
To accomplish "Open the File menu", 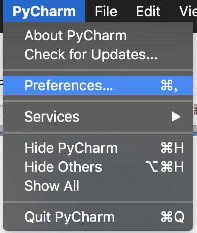I will click(106, 11).
